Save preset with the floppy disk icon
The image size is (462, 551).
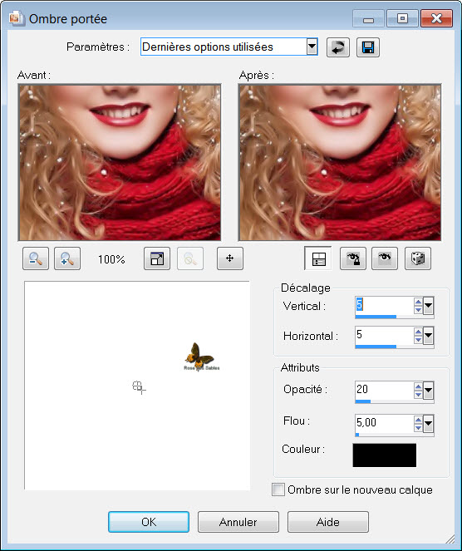click(368, 47)
